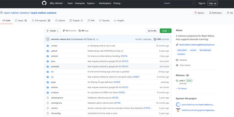View the + 185 releases link

181,89
